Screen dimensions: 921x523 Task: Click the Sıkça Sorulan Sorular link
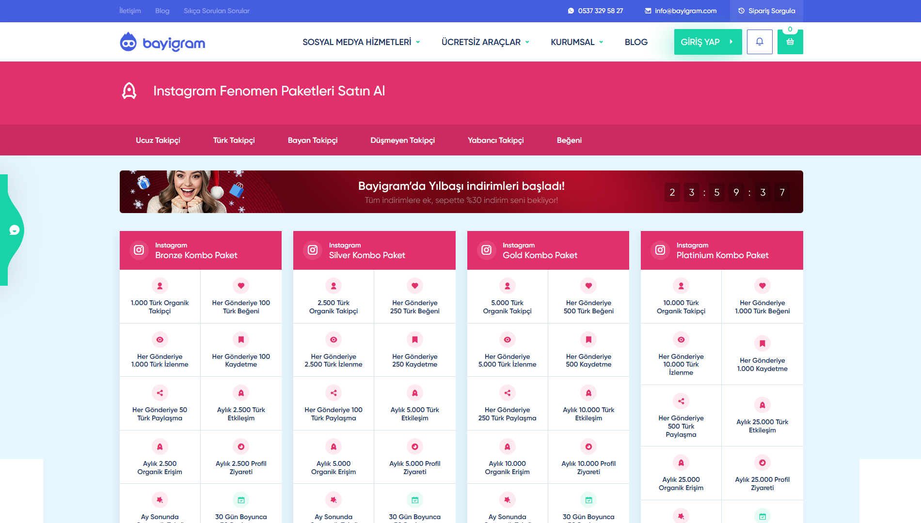pyautogui.click(x=216, y=11)
